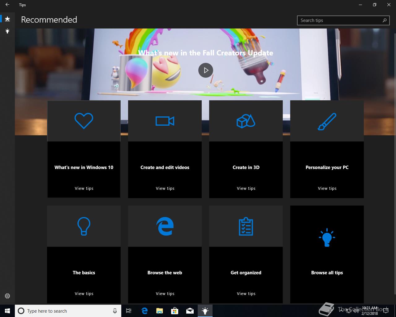View tips under Create in 3D

point(246,188)
